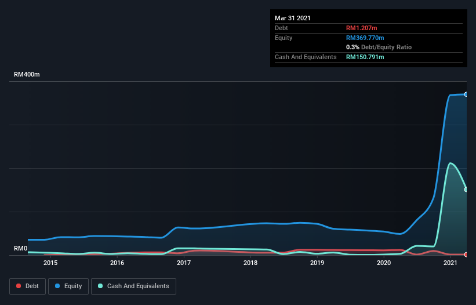Click the 2015 x-axis label
Image resolution: width=476 pixels, height=305 pixels.
[50, 263]
